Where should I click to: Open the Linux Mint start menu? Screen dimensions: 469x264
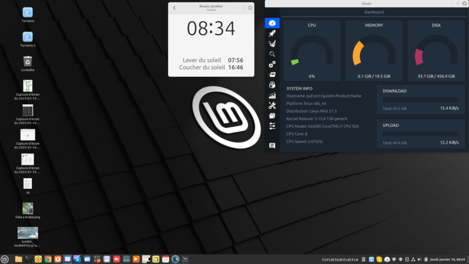point(5,259)
